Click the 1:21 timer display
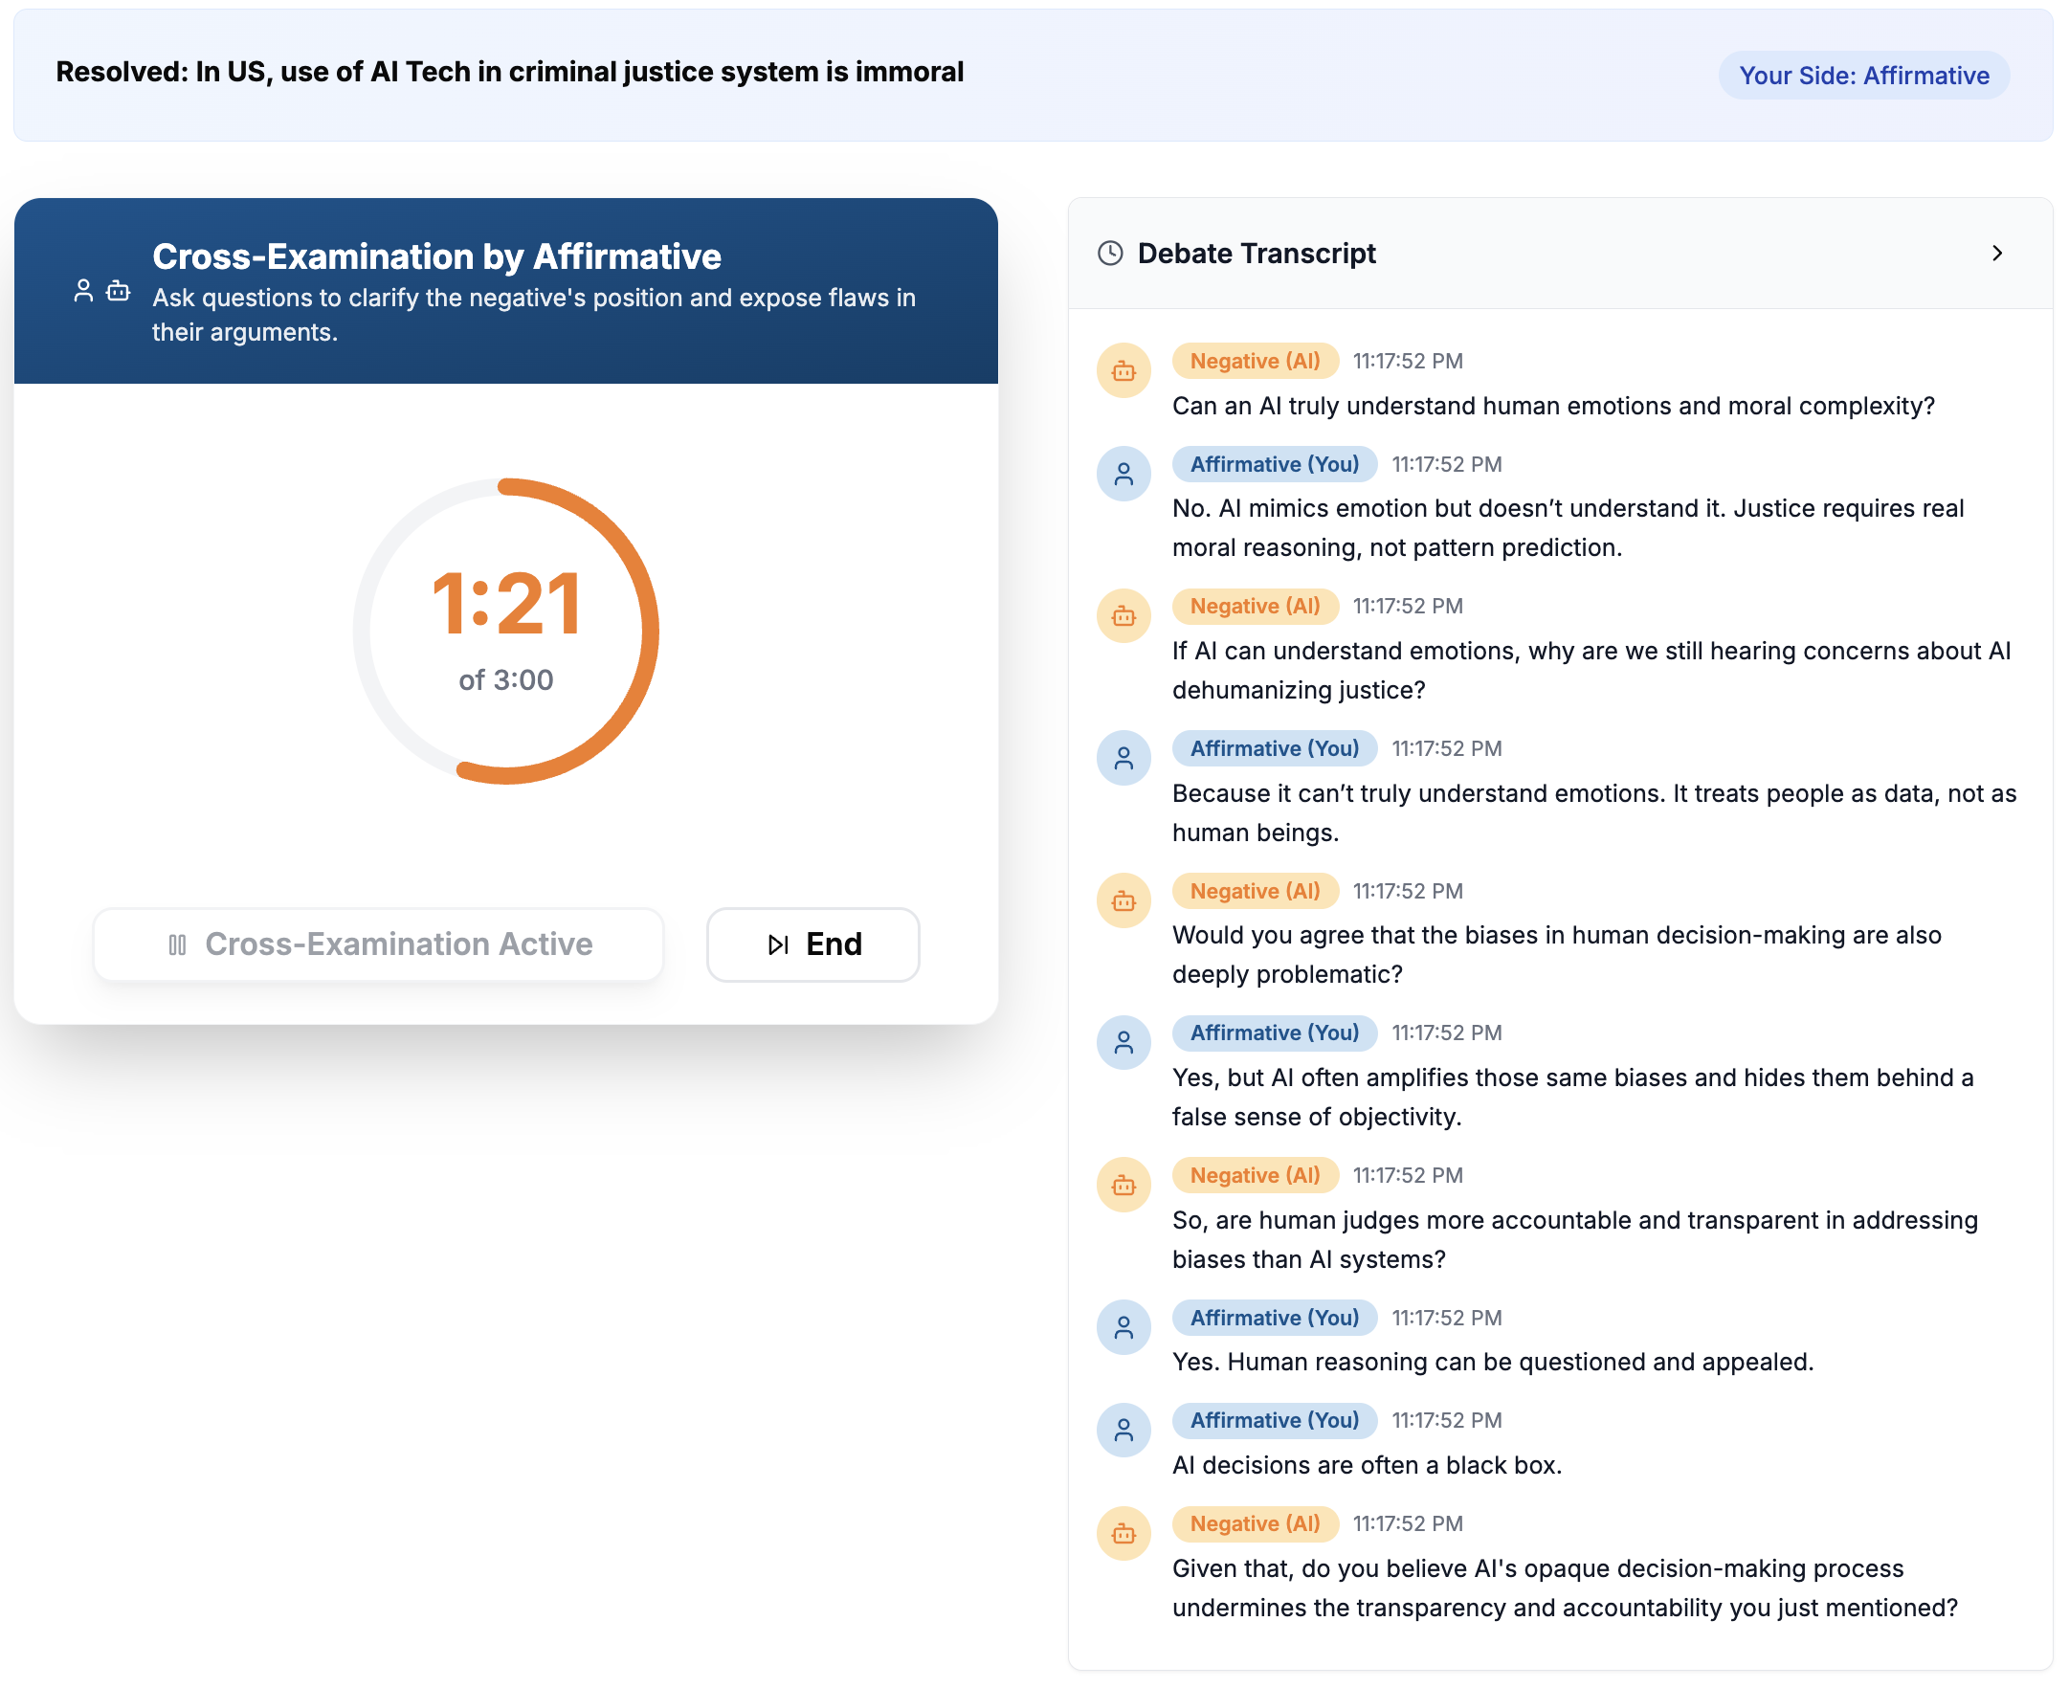The height and width of the screenshot is (1688, 2069). coord(506,605)
